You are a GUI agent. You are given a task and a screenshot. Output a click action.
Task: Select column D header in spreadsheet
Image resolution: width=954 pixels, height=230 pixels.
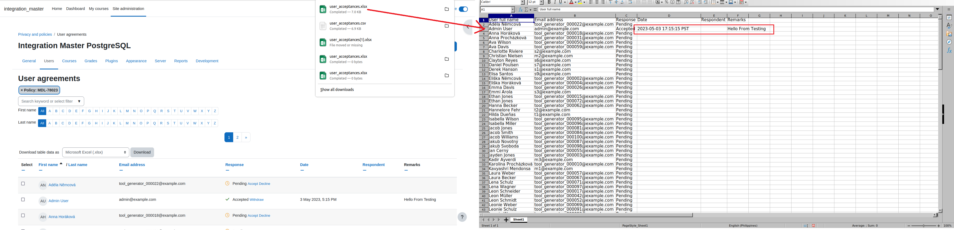click(669, 16)
